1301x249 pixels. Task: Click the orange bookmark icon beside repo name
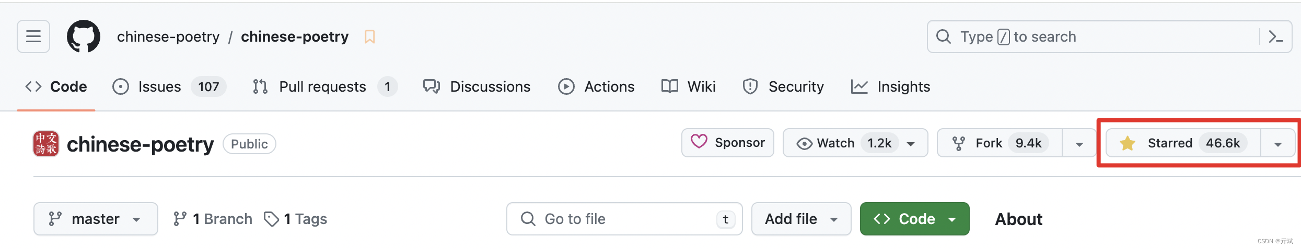point(369,37)
